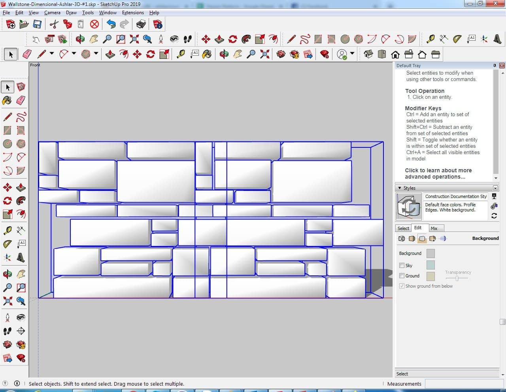Open the Arc tool dropdown arrow
Screen dimensions: 506x392
coord(74,53)
